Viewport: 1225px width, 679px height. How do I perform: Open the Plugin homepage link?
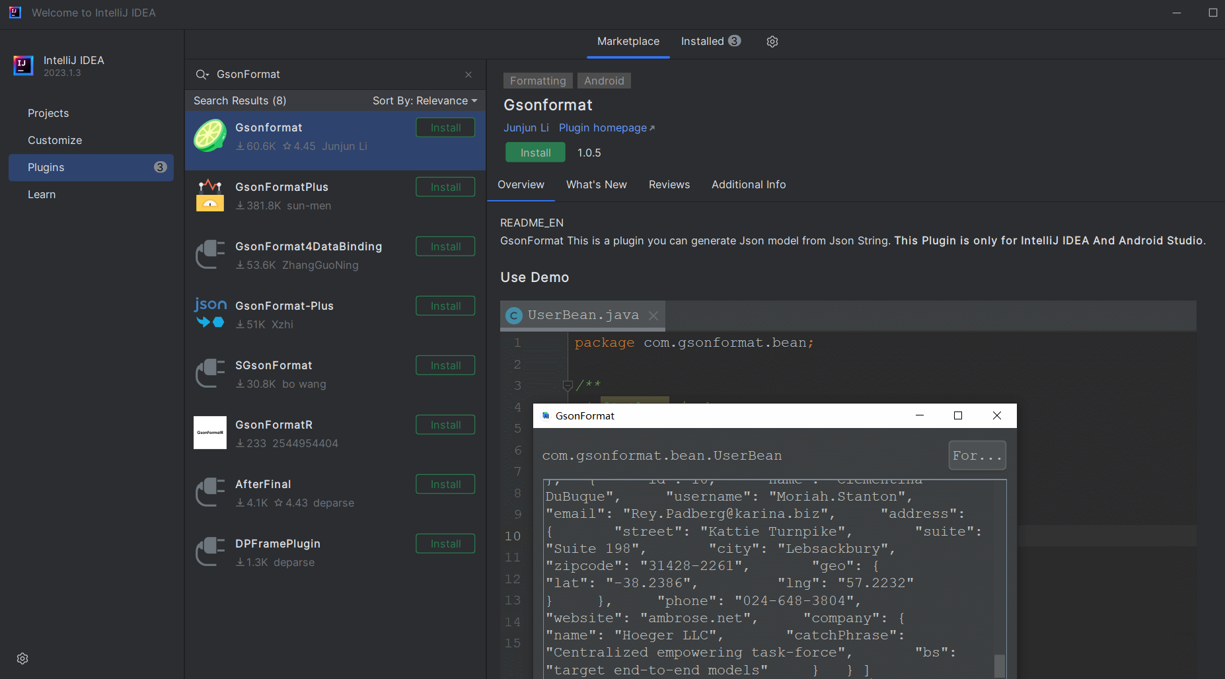click(602, 127)
